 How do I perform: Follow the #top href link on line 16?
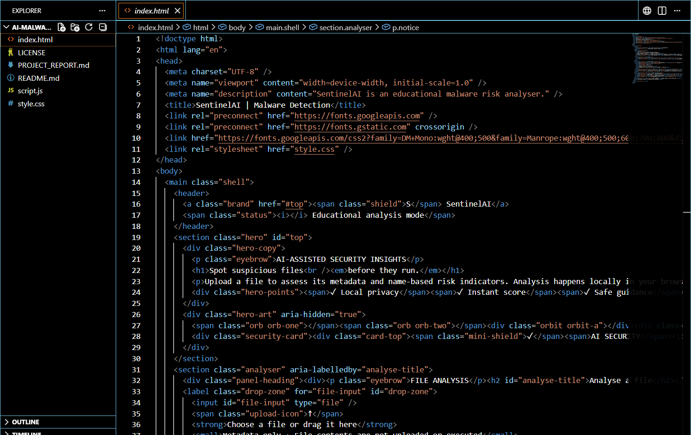click(294, 204)
